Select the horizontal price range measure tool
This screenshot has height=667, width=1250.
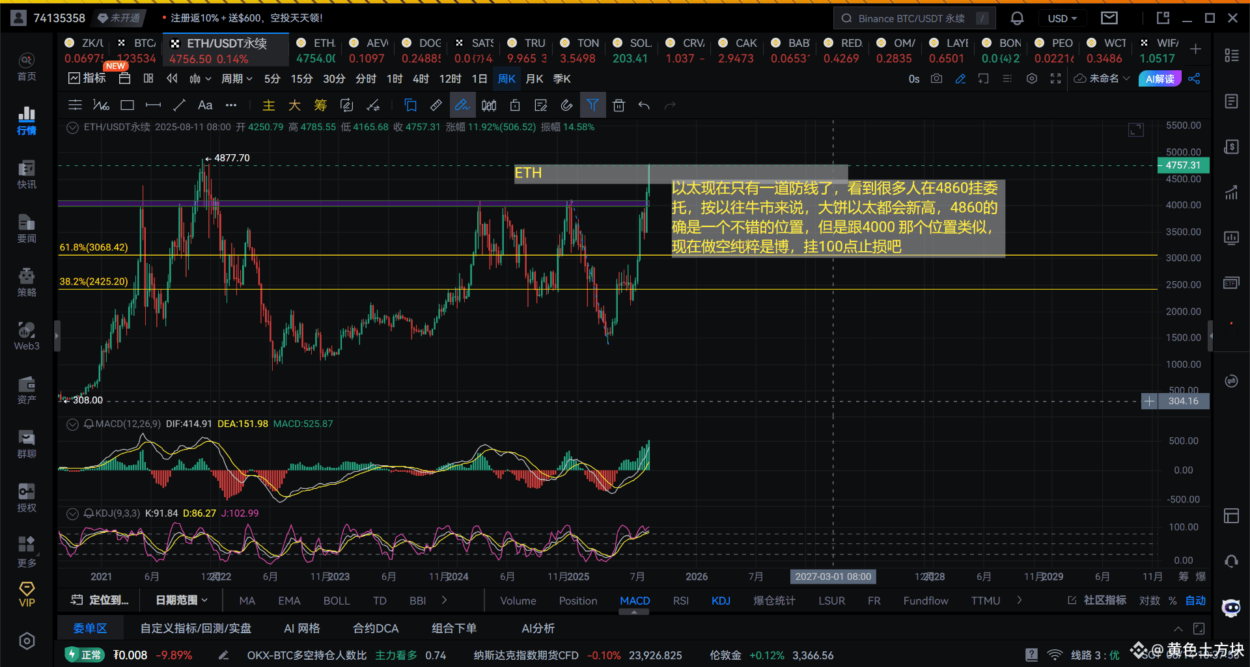click(x=153, y=105)
